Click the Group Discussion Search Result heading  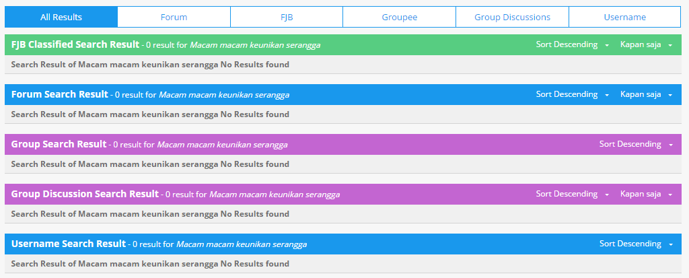click(85, 194)
